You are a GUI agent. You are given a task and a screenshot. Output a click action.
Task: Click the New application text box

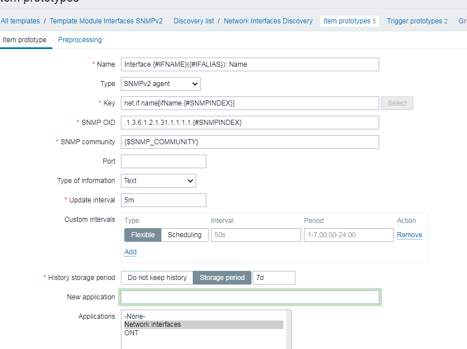[x=250, y=297]
